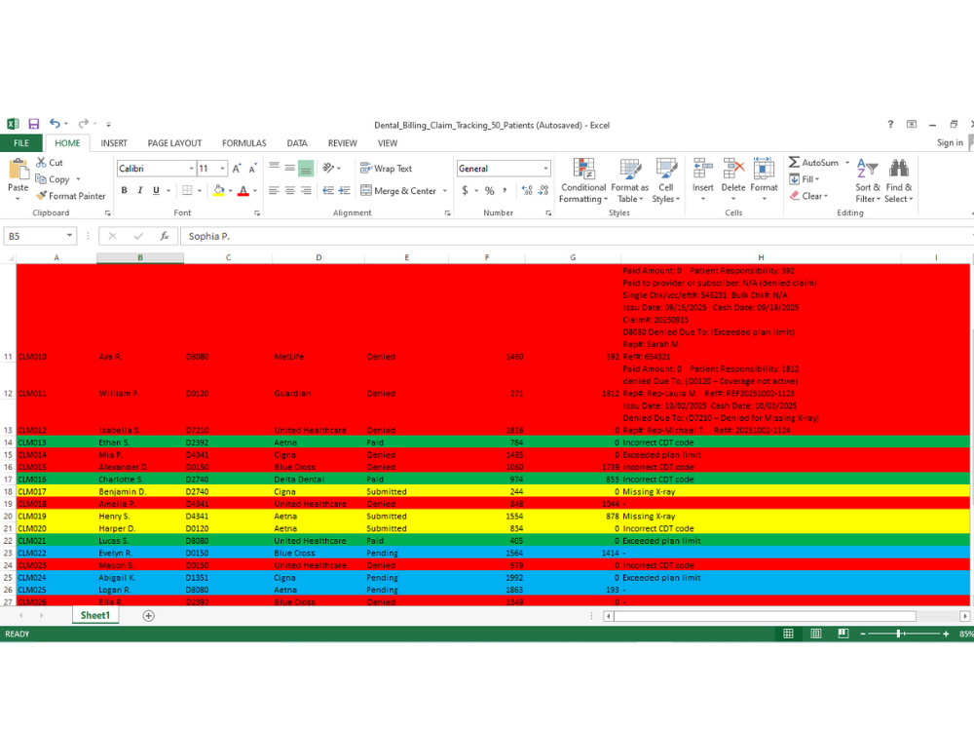Click AutoSum

pos(813,162)
